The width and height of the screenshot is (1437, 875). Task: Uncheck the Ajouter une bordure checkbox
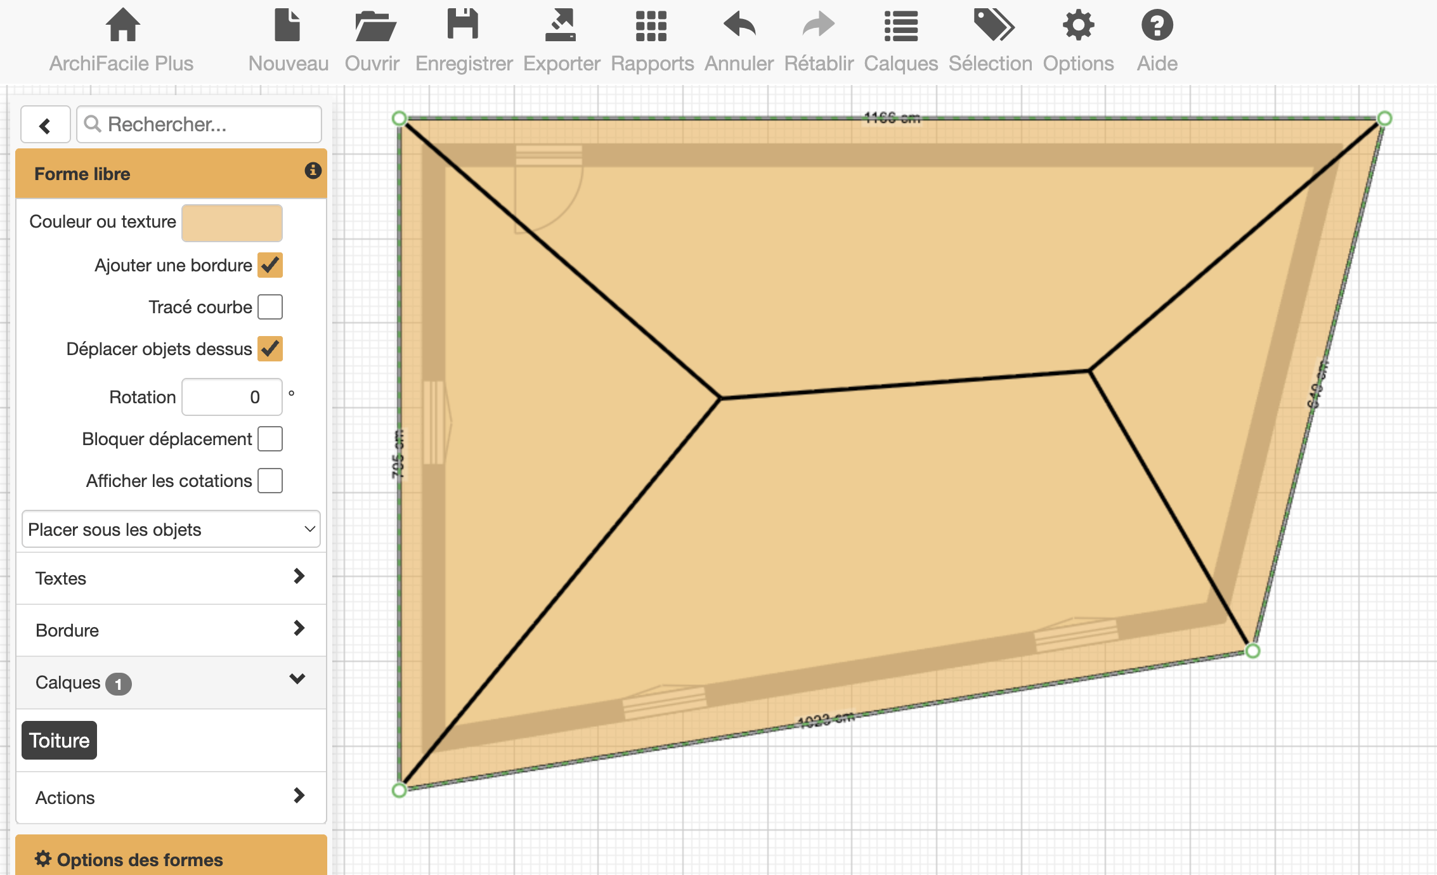[x=270, y=265]
